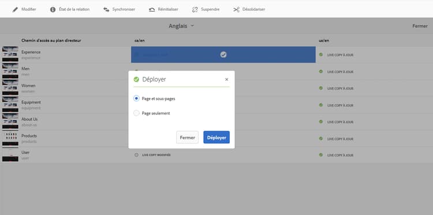Click LIVE COPY À JOUR in About Us row

pos(340,122)
